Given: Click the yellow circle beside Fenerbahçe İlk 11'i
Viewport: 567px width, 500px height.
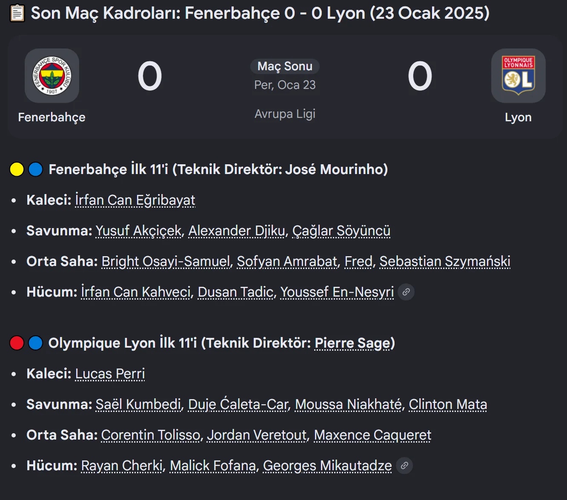Looking at the screenshot, I should (17, 169).
